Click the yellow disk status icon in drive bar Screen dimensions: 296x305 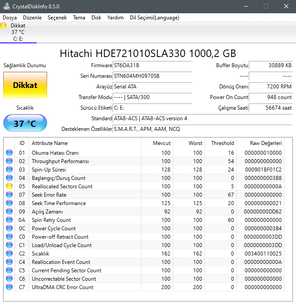coord(4,26)
